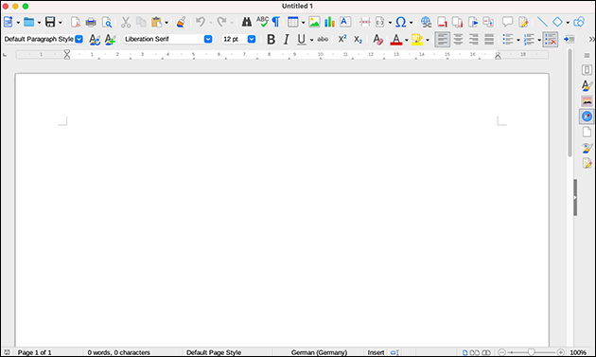The width and height of the screenshot is (596, 357).
Task: Toggle Superscript X² button
Action: (x=342, y=39)
